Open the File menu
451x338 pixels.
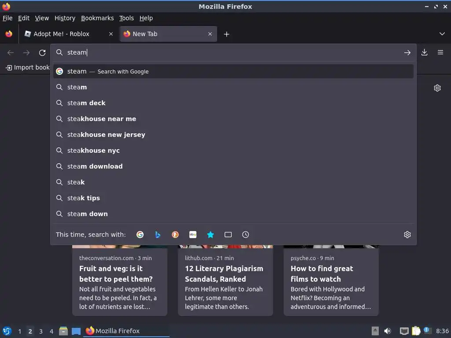coord(7,18)
